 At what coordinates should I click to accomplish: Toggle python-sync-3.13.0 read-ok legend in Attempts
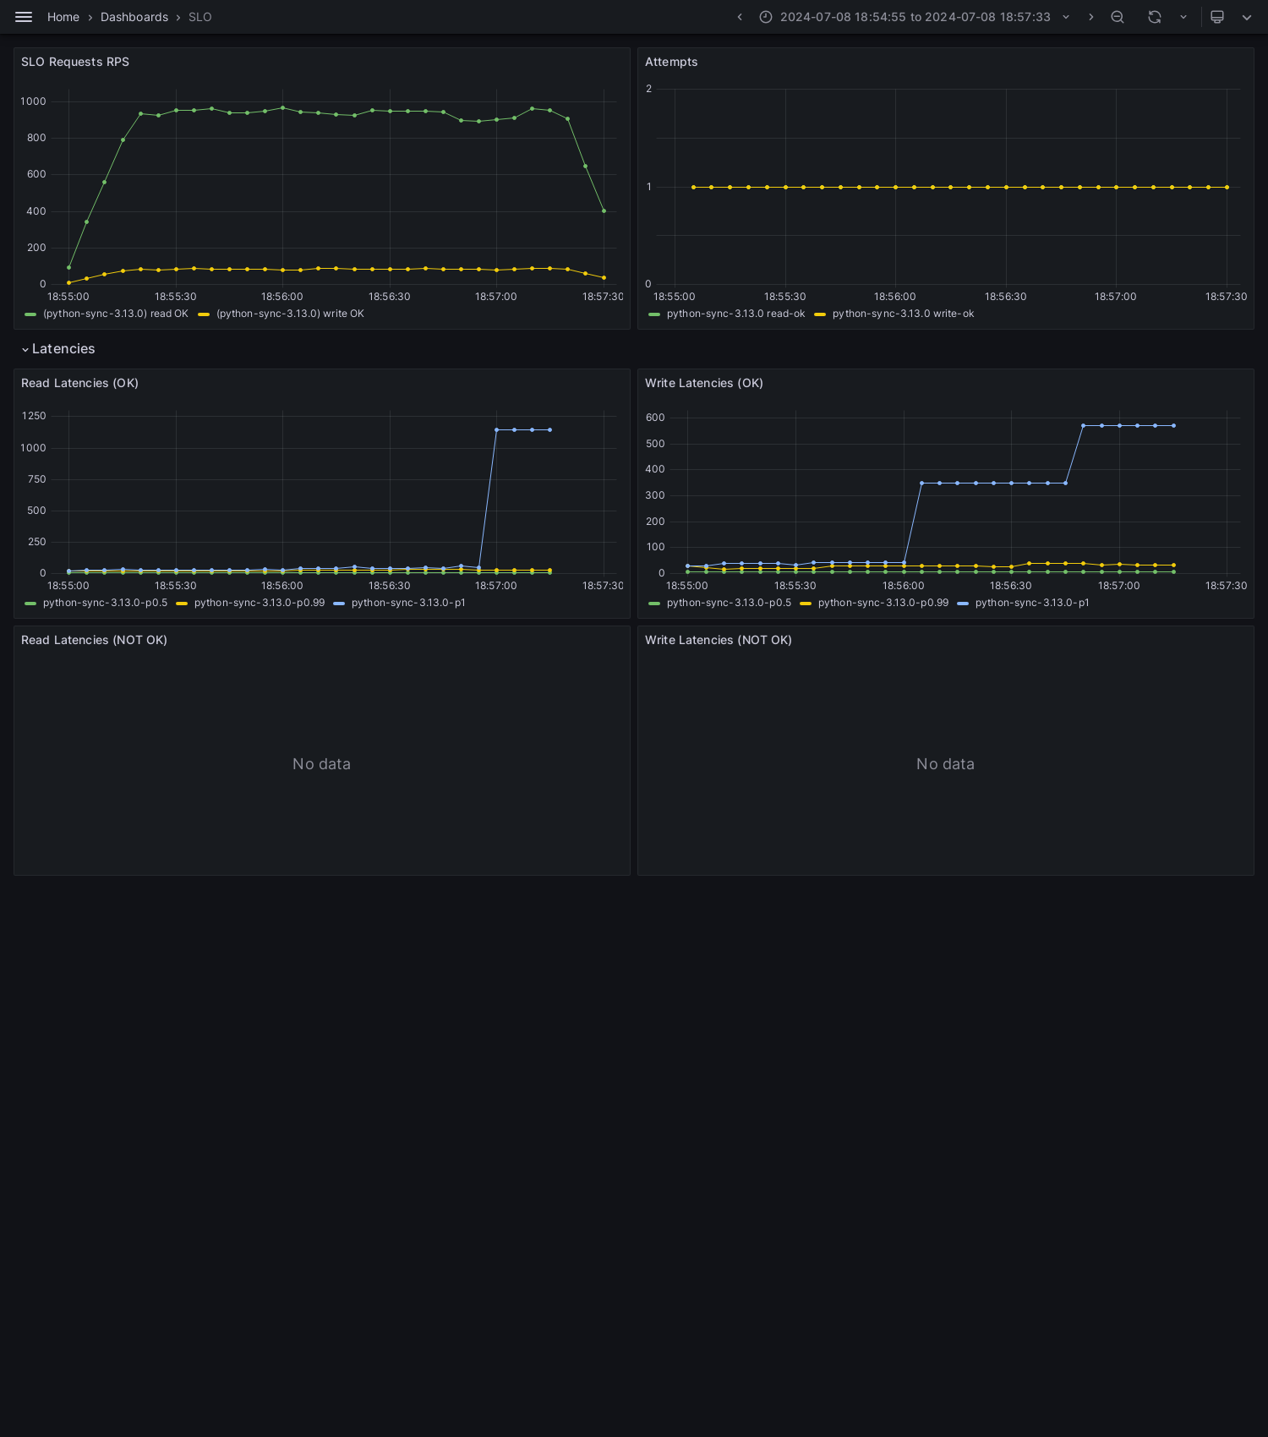point(736,314)
